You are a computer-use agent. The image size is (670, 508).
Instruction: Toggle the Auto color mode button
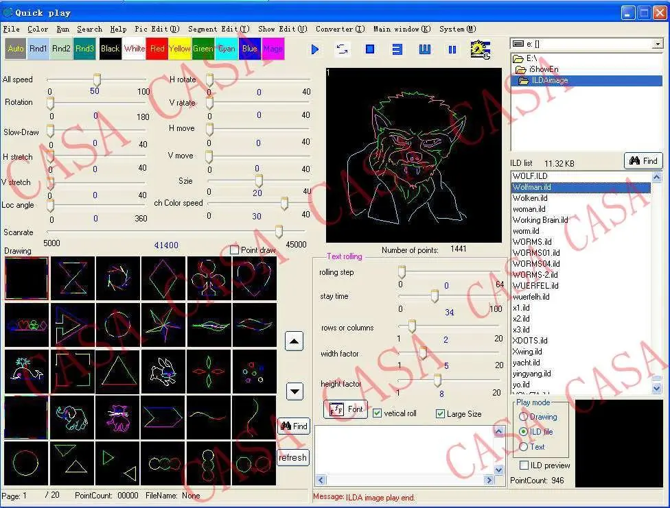15,49
